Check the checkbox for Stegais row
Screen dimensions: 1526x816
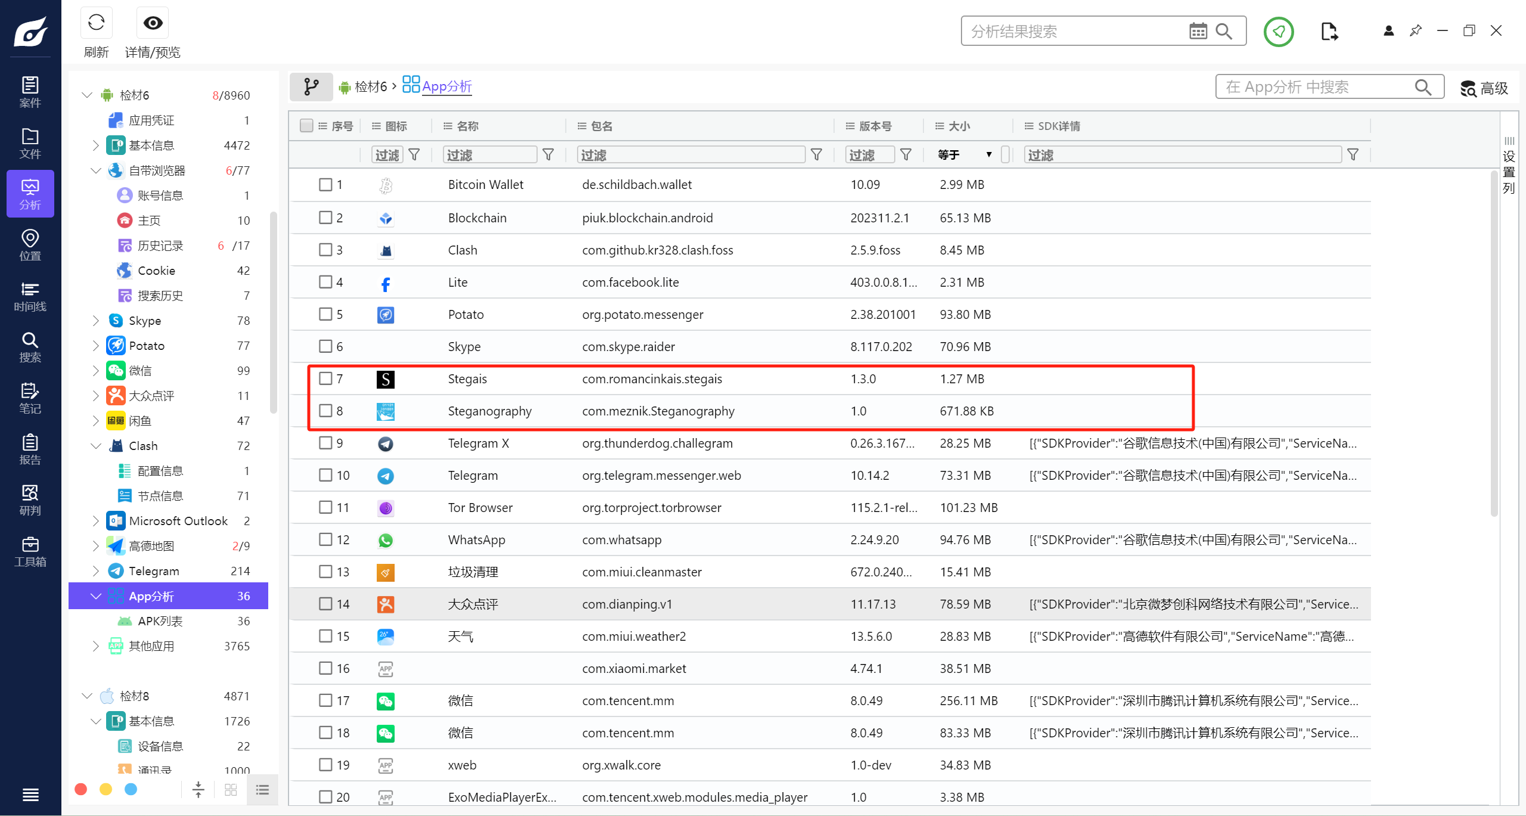tap(325, 378)
